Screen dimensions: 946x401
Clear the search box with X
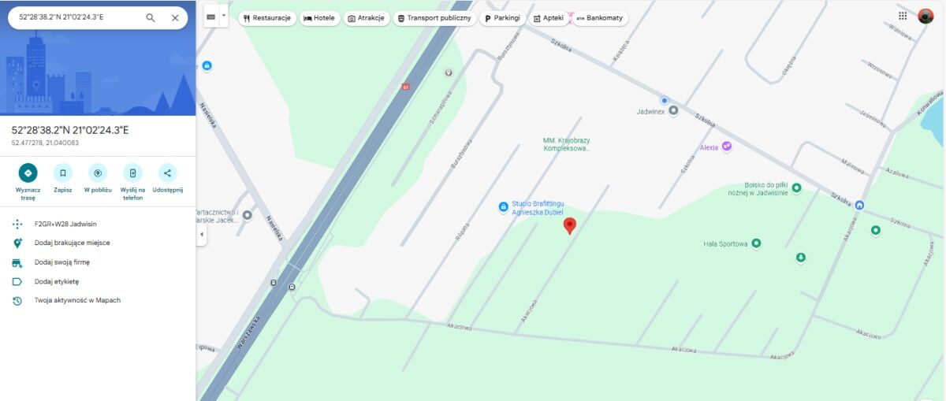[x=175, y=17]
